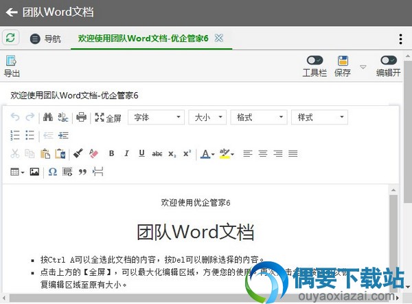Toggle underline formatting
The width and height of the screenshot is (412, 304).
tap(141, 153)
